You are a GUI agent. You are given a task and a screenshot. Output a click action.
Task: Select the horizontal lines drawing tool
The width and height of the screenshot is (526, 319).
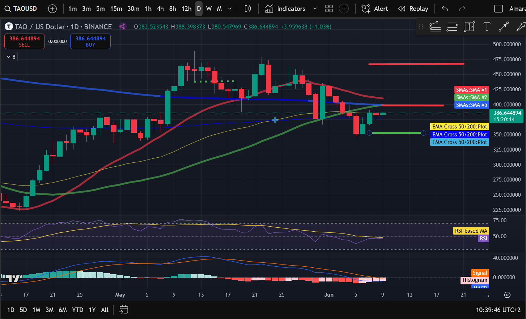[452, 26]
